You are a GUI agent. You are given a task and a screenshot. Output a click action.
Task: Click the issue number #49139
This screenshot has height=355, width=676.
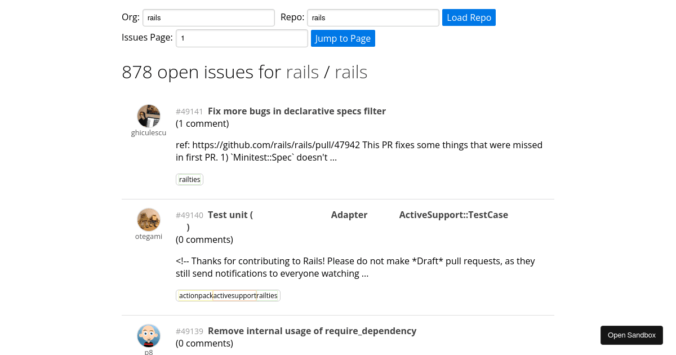(x=189, y=331)
